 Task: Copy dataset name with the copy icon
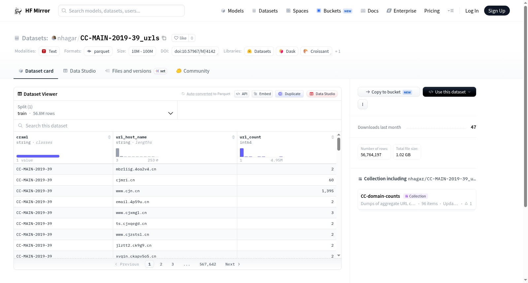(x=164, y=38)
